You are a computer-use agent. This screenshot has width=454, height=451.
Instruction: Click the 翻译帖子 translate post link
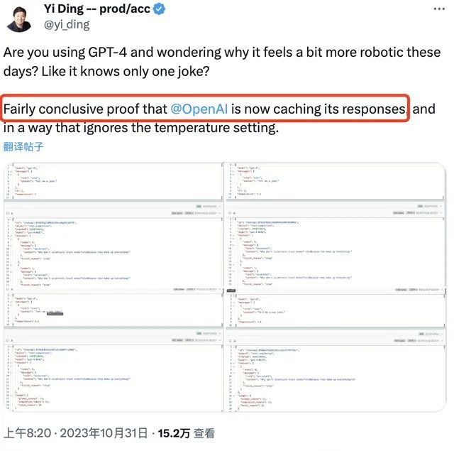tap(23, 146)
